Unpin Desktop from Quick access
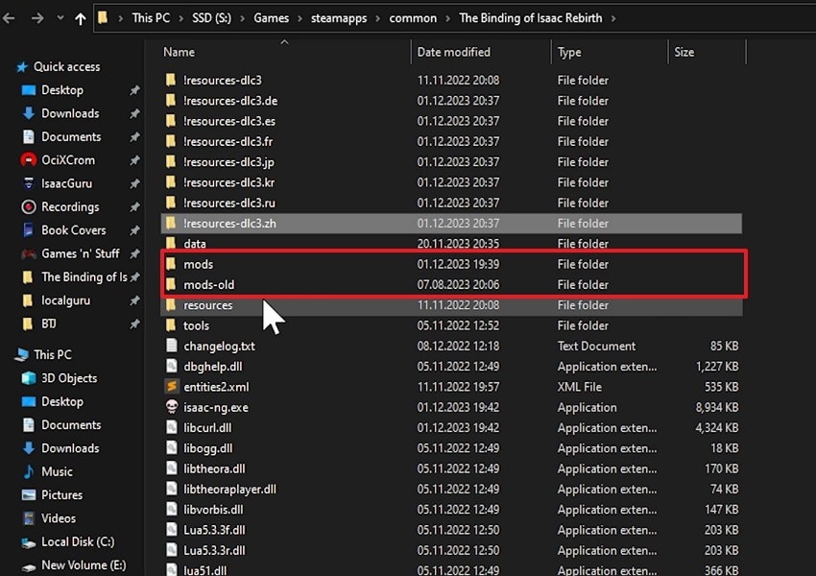816x576 pixels. (132, 90)
